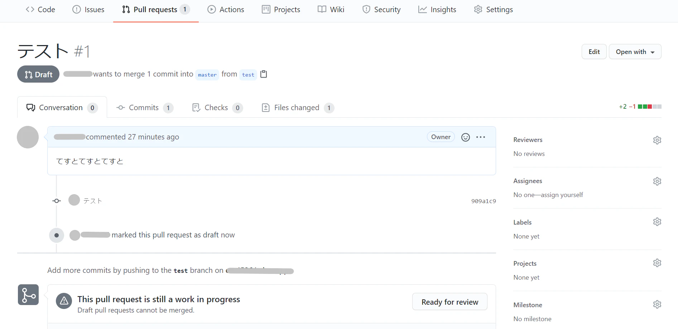Click the Labels heading

tap(522, 222)
